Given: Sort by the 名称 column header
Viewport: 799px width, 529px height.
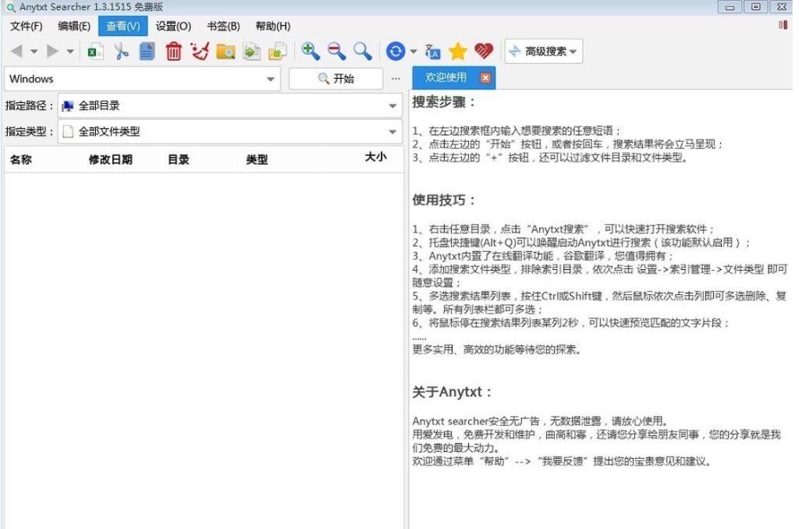Looking at the screenshot, I should (x=21, y=159).
